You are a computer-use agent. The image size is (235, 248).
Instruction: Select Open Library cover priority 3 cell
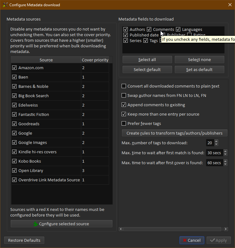point(95,170)
